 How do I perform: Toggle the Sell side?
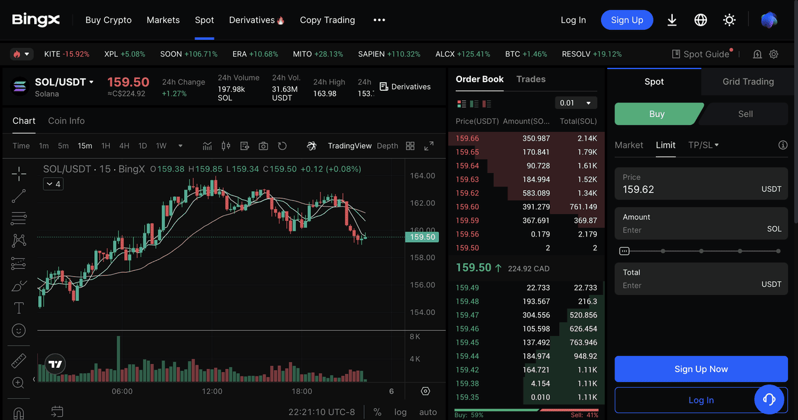point(745,114)
